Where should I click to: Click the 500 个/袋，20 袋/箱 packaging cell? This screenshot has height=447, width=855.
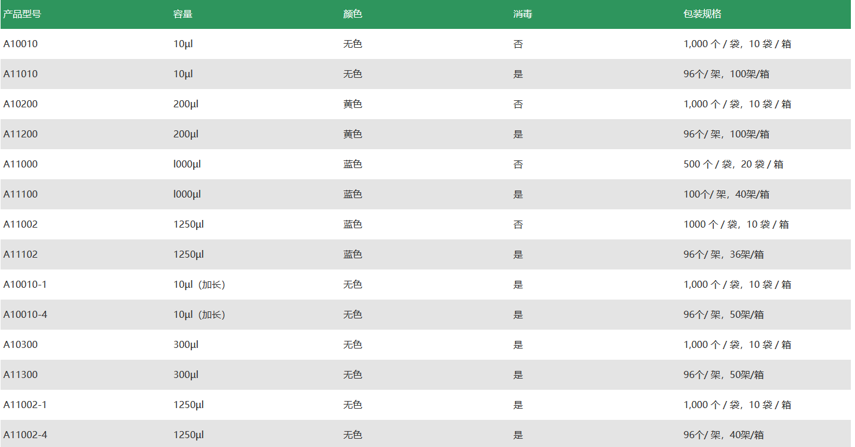[x=733, y=164]
